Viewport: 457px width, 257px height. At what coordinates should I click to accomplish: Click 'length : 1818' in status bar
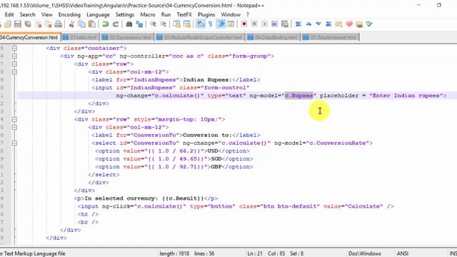coord(174,253)
